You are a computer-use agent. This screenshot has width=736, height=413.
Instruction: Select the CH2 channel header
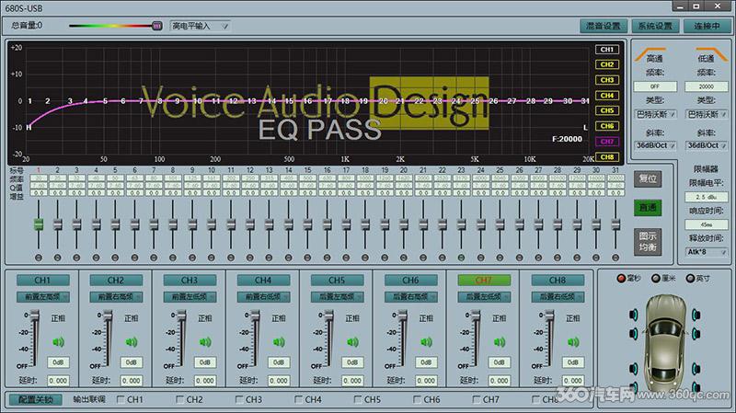coord(116,281)
